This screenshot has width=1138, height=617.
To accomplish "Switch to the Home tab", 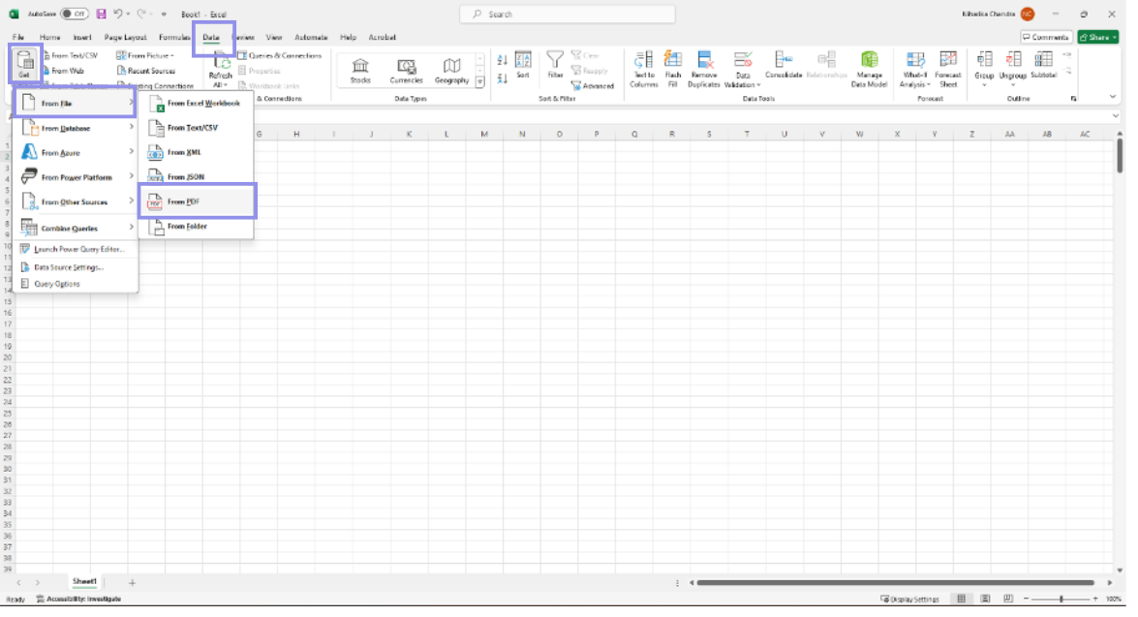I will [50, 37].
